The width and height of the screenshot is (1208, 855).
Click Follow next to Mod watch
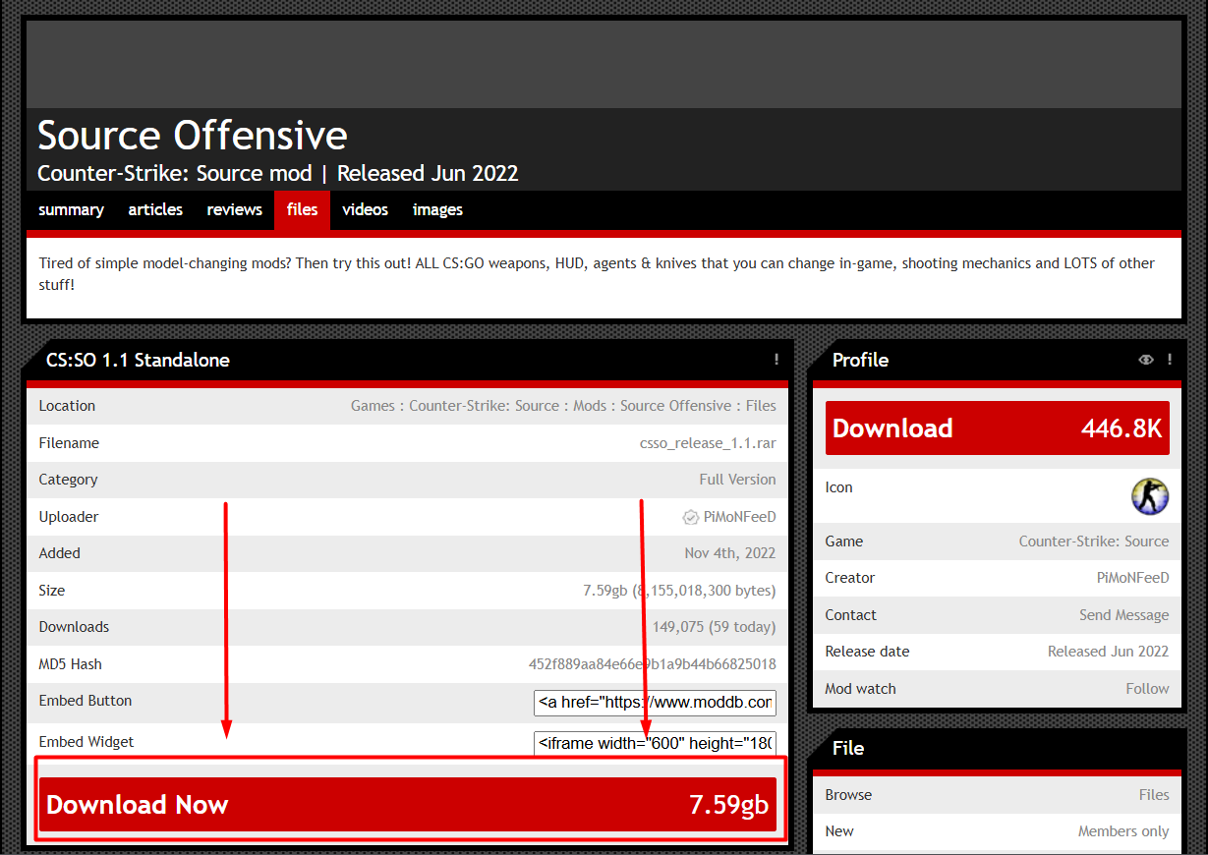1148,689
